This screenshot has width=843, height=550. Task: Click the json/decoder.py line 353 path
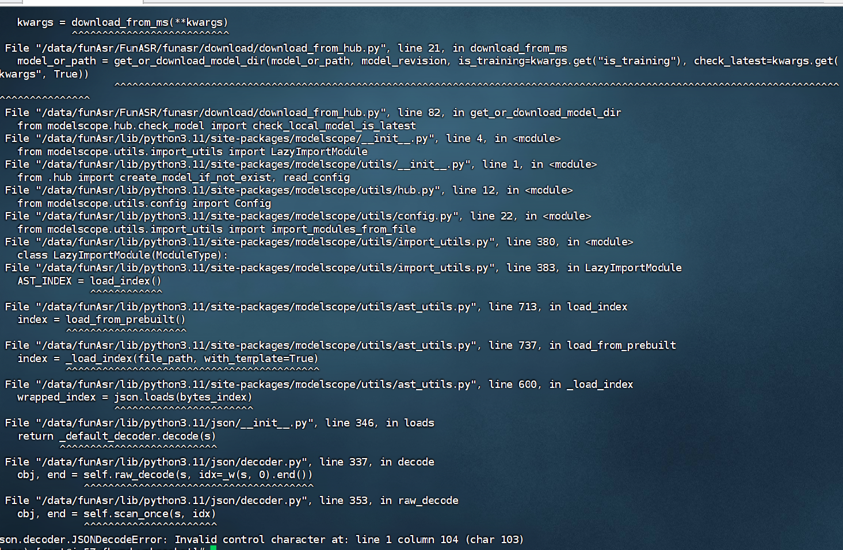tap(174, 501)
